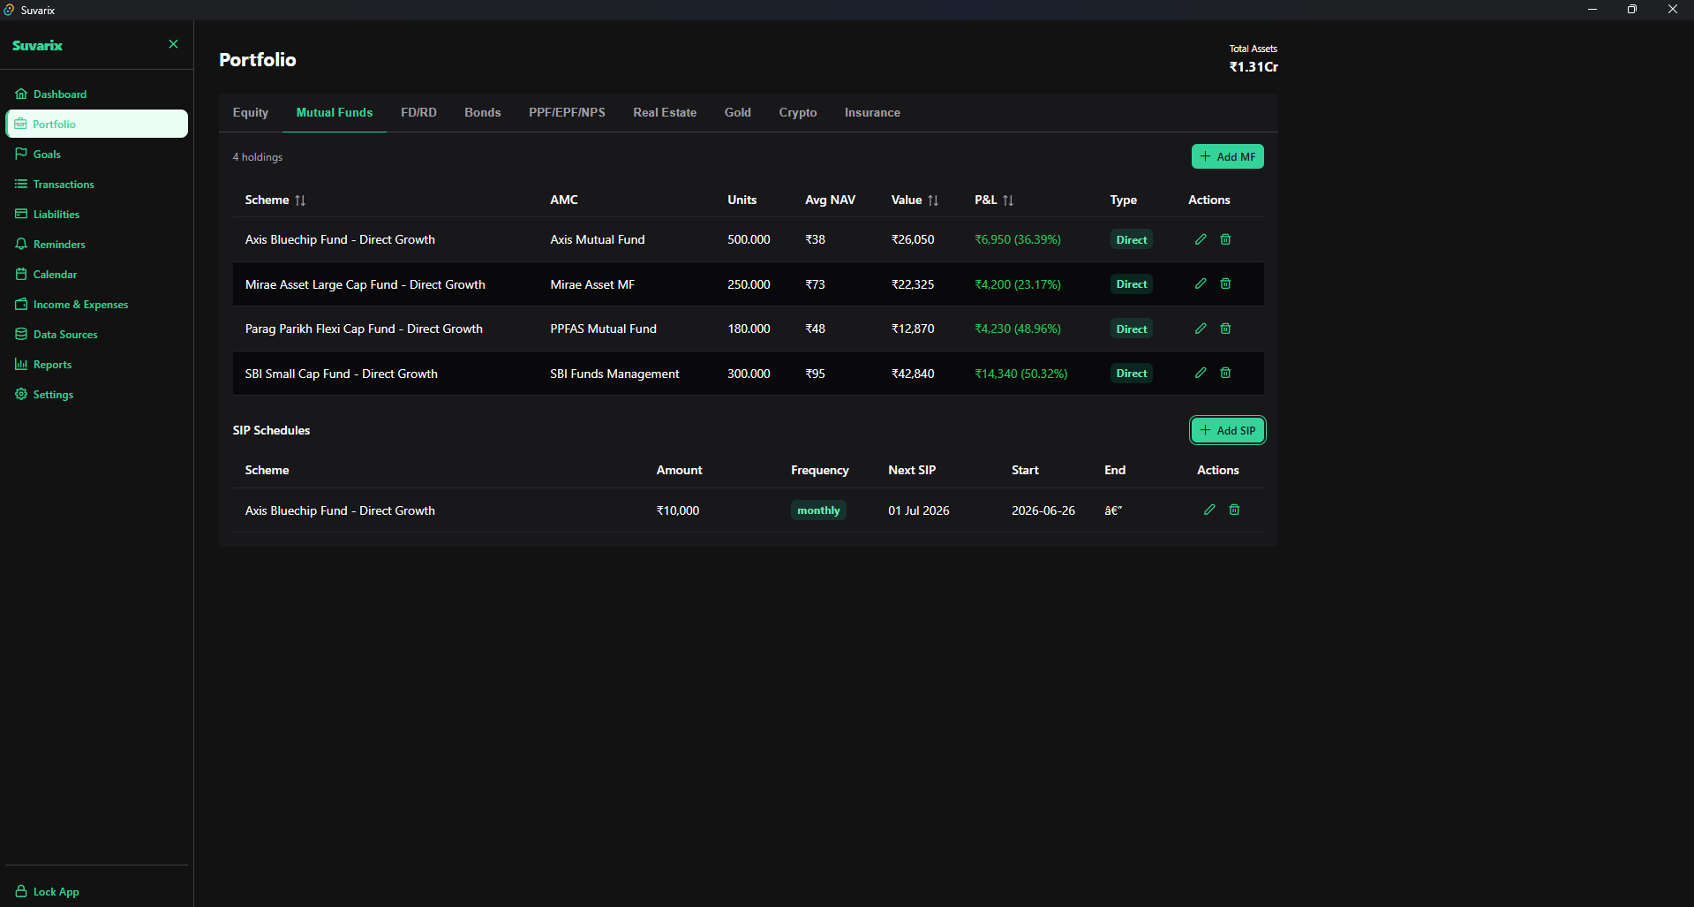Click PPFAS Mutual Fund AMC cell
Viewport: 1694px width, 907px height.
[603, 329]
